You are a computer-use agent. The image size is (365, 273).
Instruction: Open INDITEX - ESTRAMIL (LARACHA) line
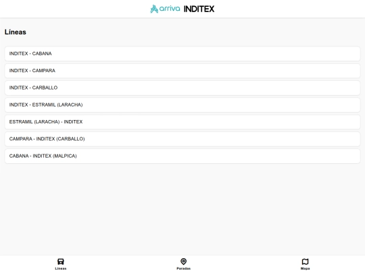(182, 104)
